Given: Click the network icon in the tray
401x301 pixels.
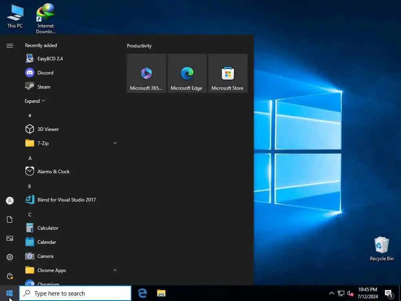Looking at the screenshot, I should (x=341, y=293).
